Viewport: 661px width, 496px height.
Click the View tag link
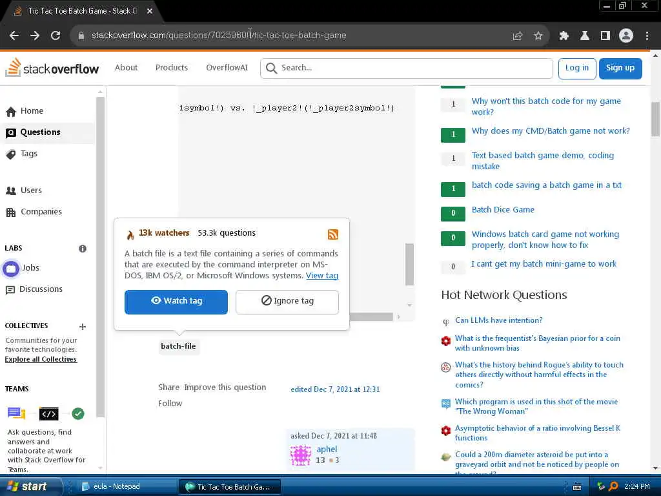pos(322,275)
